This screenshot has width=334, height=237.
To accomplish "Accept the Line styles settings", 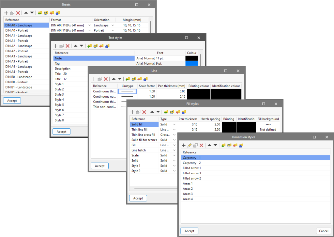I will tap(99, 166).
